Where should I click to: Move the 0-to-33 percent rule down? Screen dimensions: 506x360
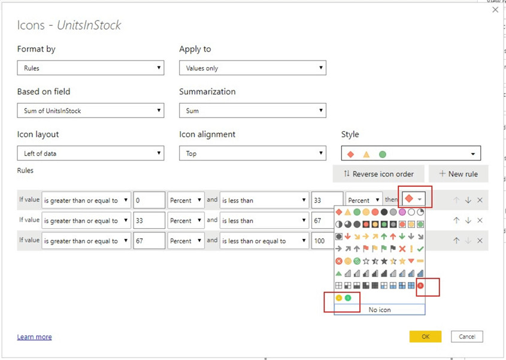[x=468, y=200]
